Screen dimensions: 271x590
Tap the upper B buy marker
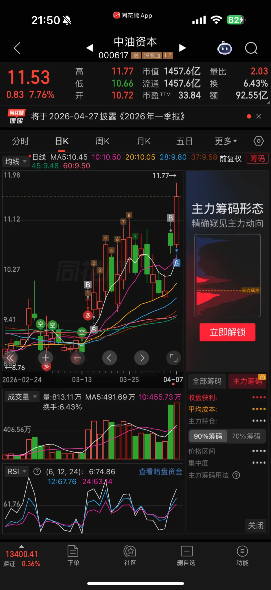click(171, 218)
